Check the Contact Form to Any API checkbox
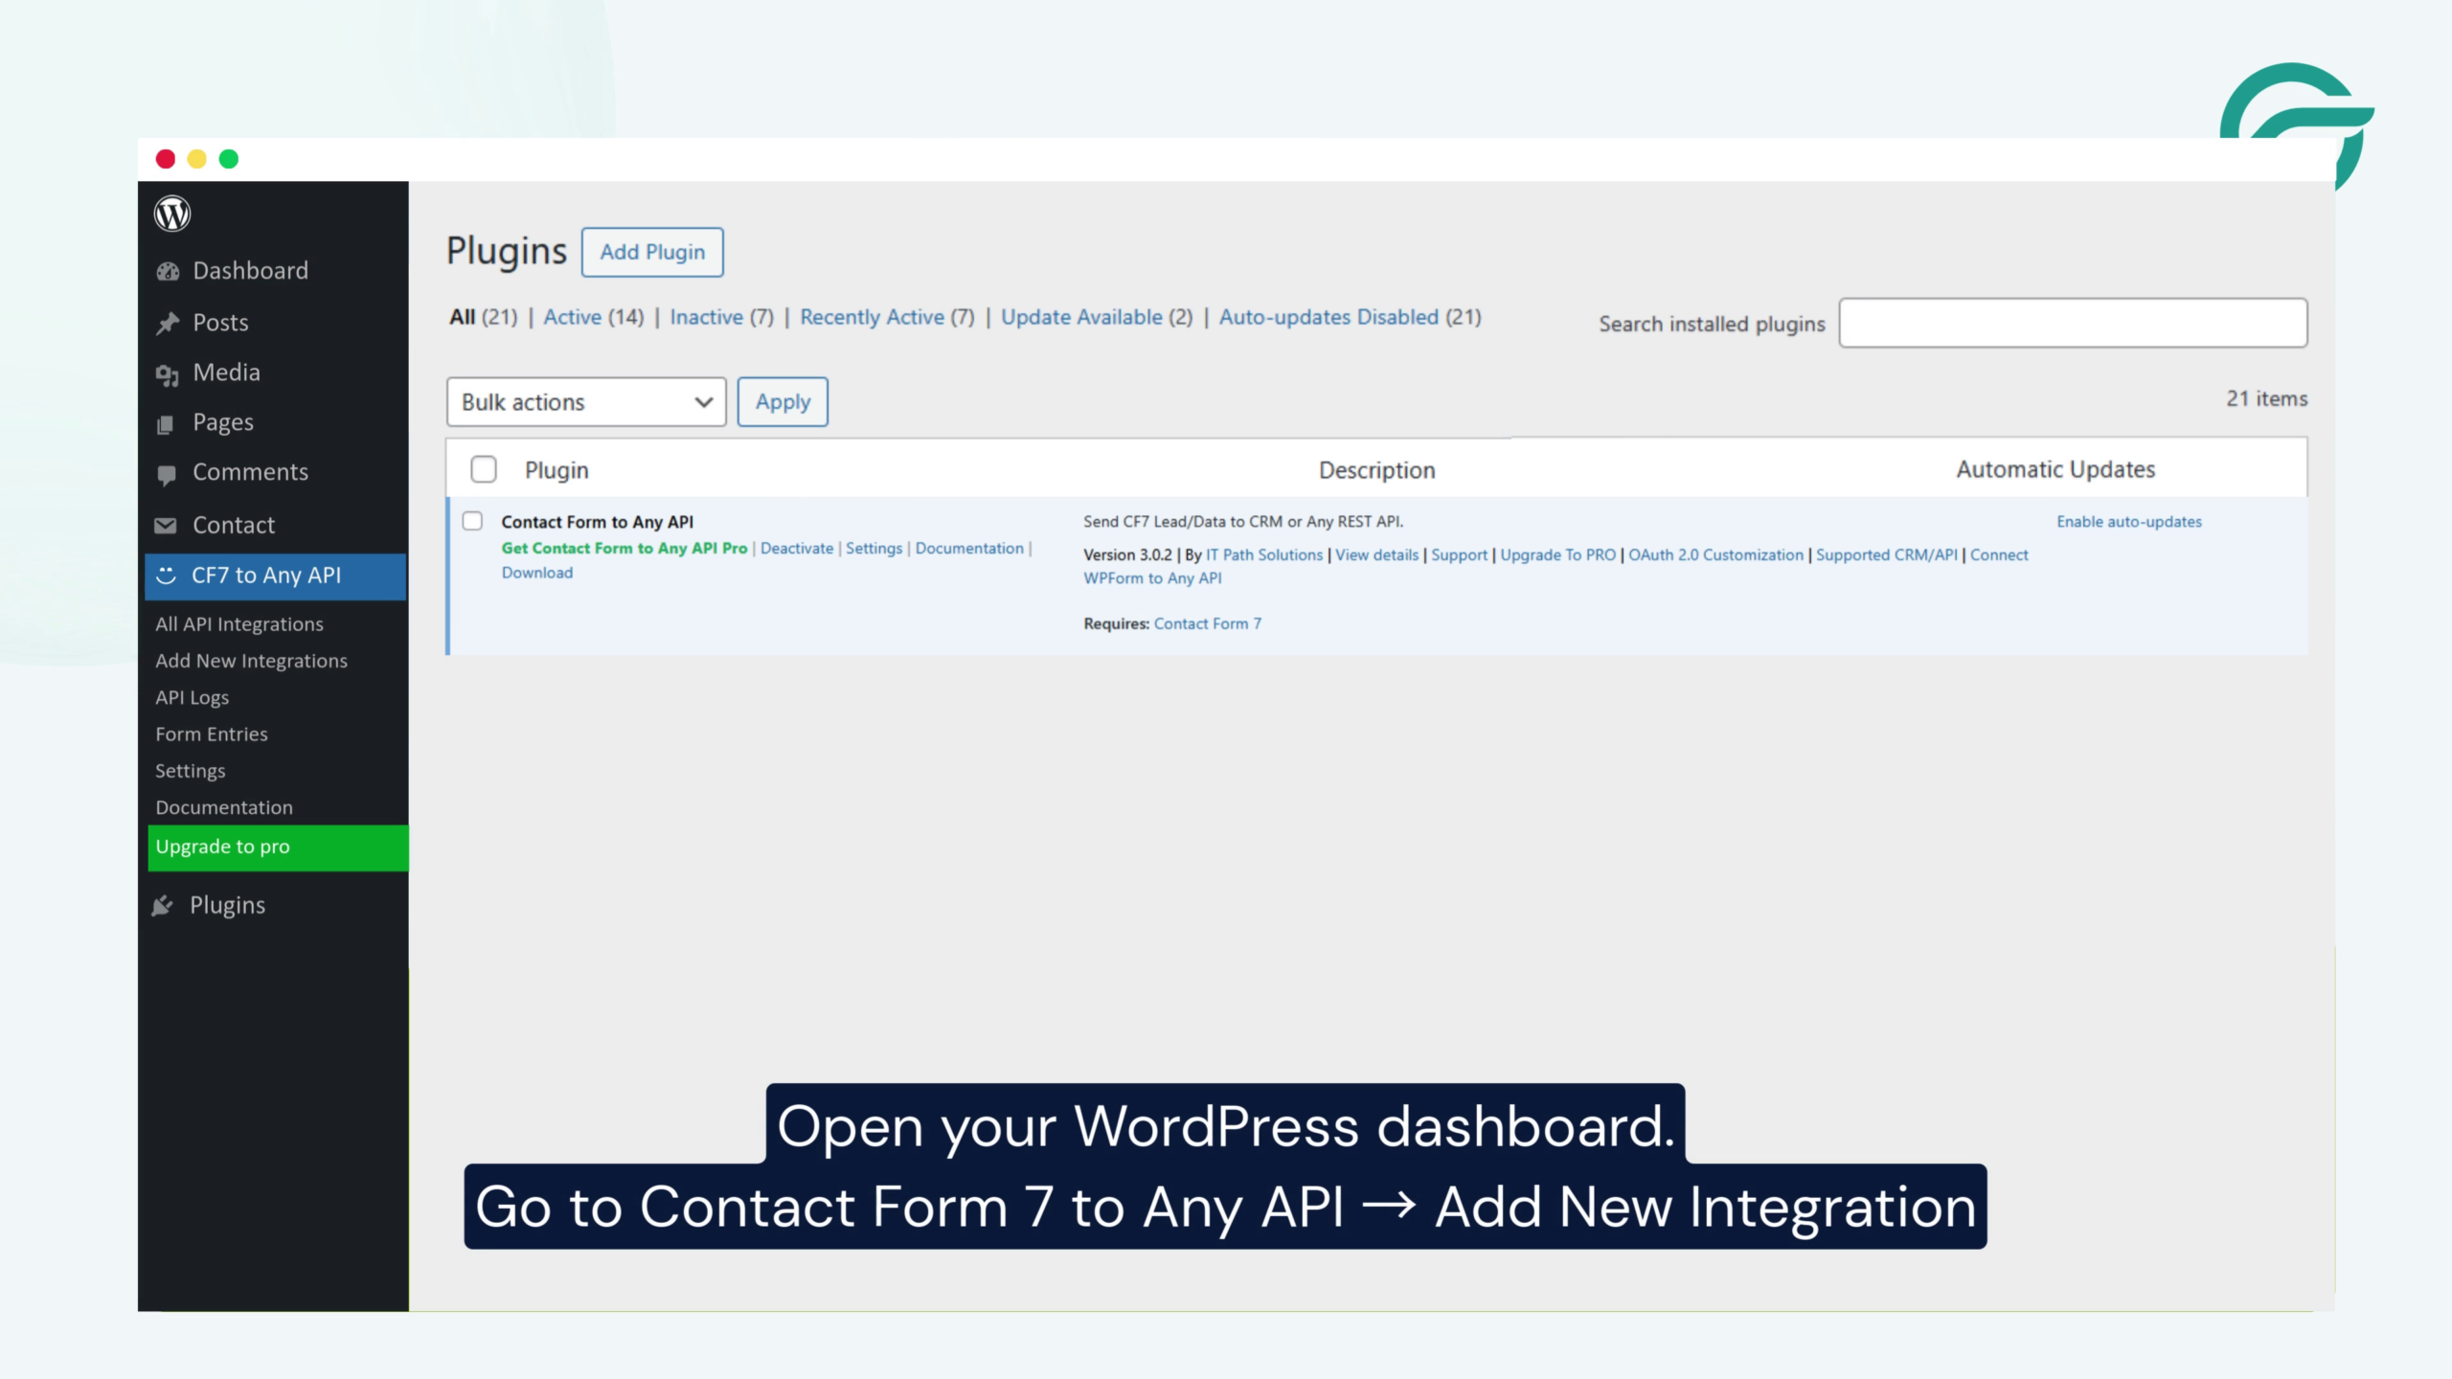 point(473,521)
